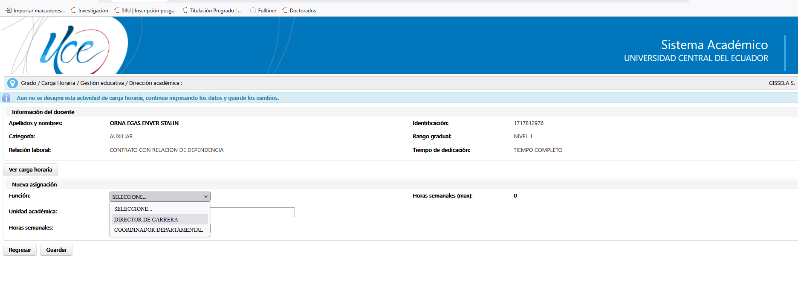The width and height of the screenshot is (798, 297).
Task: Click the SIIU bookmark favicon
Action: 117,10
